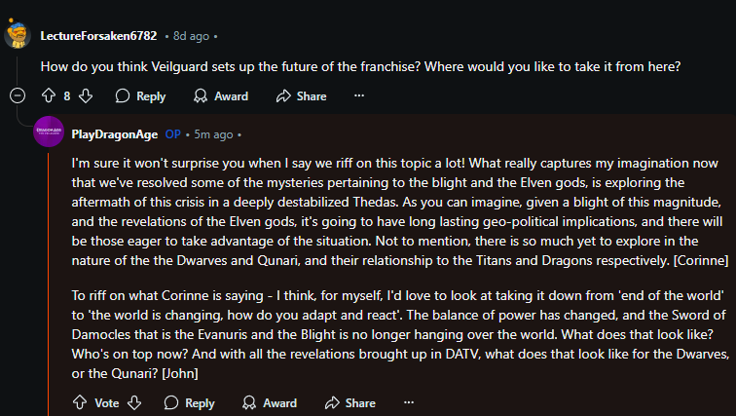This screenshot has height=416, width=736.
Task: Open the '5m ago' reply timestamp
Action: [x=212, y=133]
